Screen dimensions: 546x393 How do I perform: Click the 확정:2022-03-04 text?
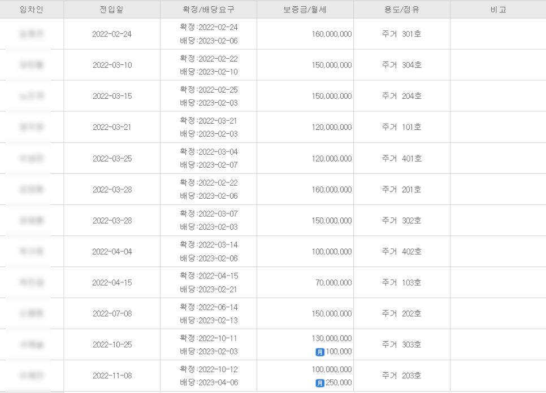pos(209,152)
